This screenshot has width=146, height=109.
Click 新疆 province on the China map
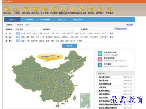pos(26,69)
